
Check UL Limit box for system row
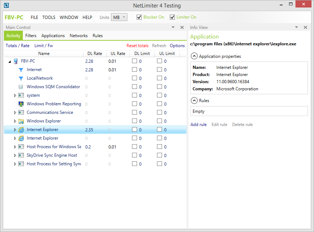click(159, 95)
